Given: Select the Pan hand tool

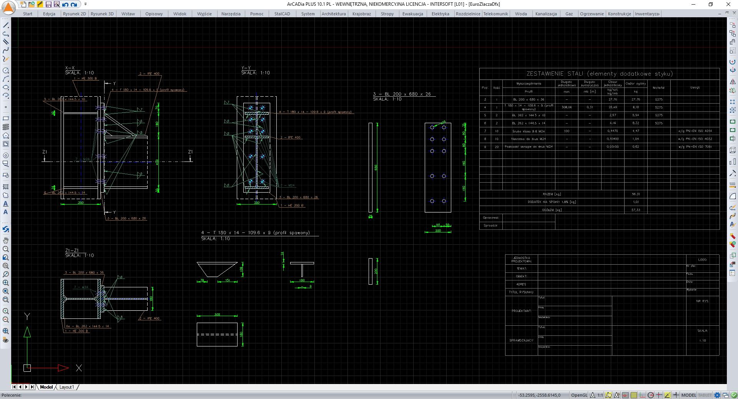Looking at the screenshot, I should click(x=6, y=241).
